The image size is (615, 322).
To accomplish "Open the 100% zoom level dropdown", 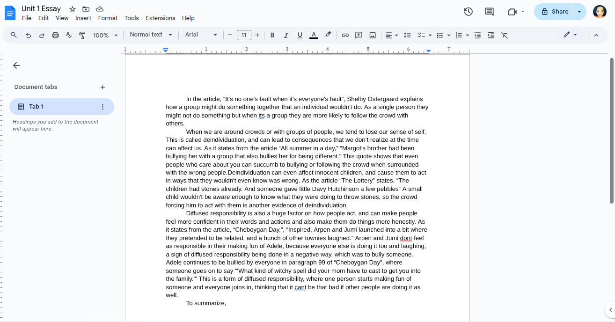I will point(105,35).
